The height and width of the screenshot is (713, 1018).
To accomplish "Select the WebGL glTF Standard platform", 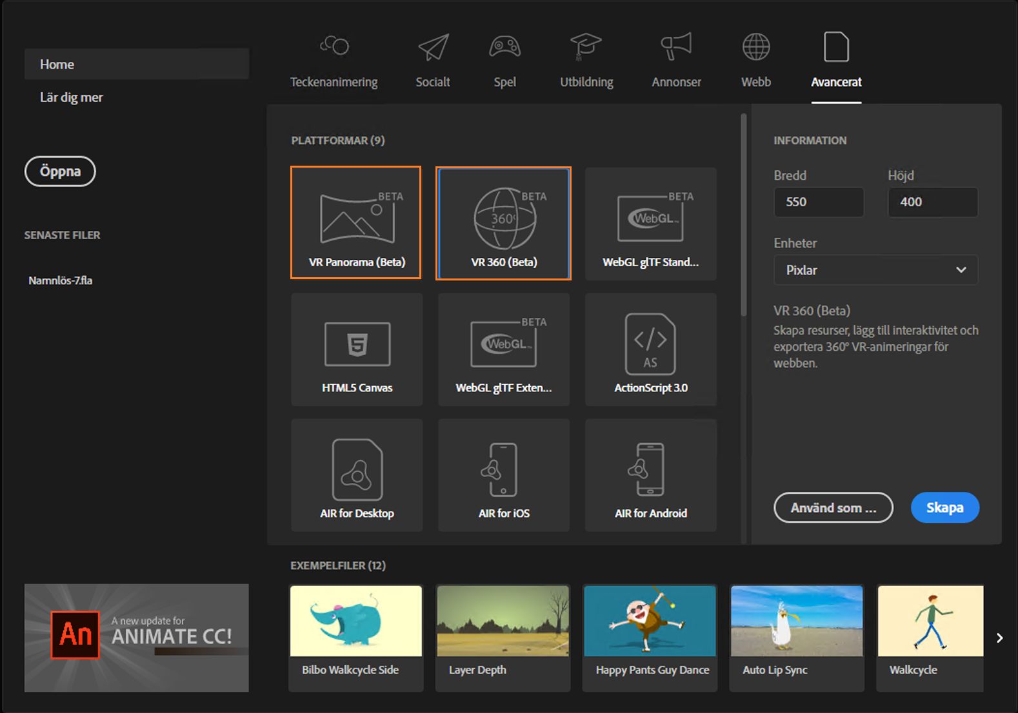I will 651,224.
